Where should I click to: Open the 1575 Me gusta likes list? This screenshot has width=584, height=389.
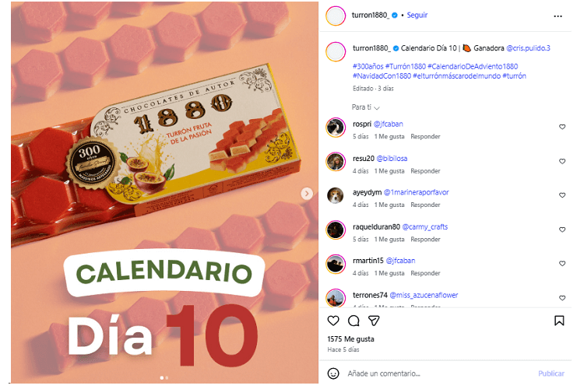(350, 338)
